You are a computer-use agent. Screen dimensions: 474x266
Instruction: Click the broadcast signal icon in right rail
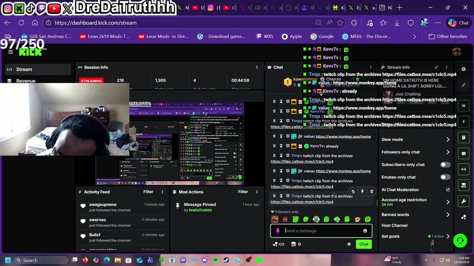tap(464, 169)
